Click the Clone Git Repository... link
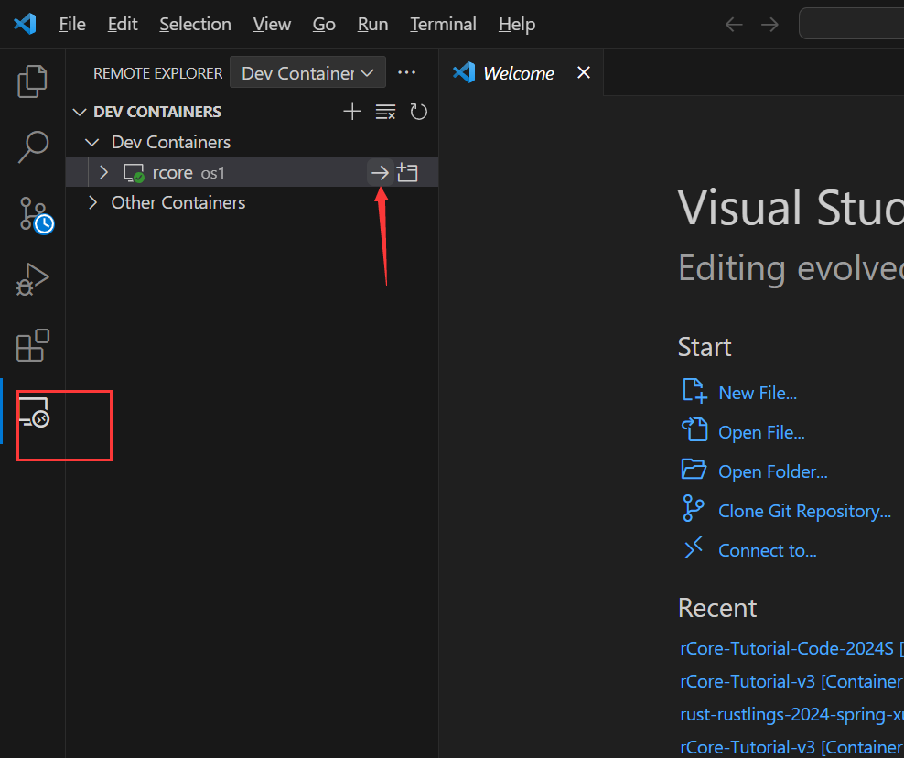 coord(805,511)
